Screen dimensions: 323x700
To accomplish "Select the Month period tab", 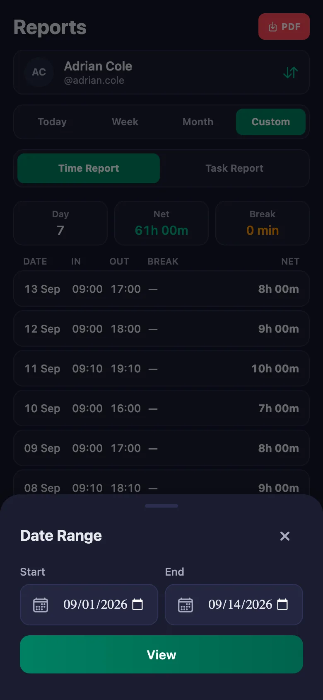I will tap(198, 122).
